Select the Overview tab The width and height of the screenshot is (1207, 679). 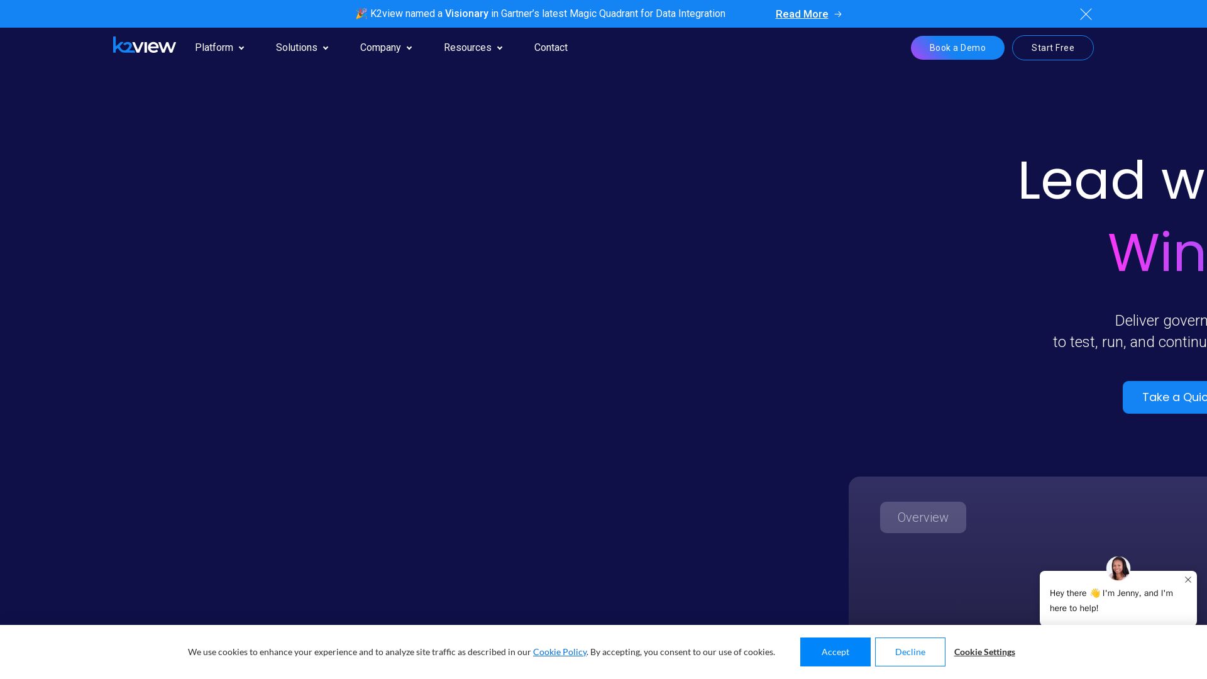[x=923, y=517]
